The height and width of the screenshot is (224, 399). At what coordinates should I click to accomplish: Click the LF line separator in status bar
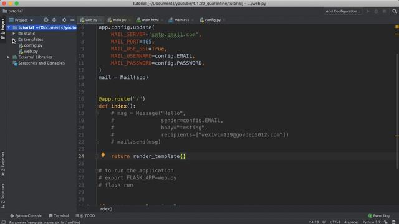[x=324, y=222]
